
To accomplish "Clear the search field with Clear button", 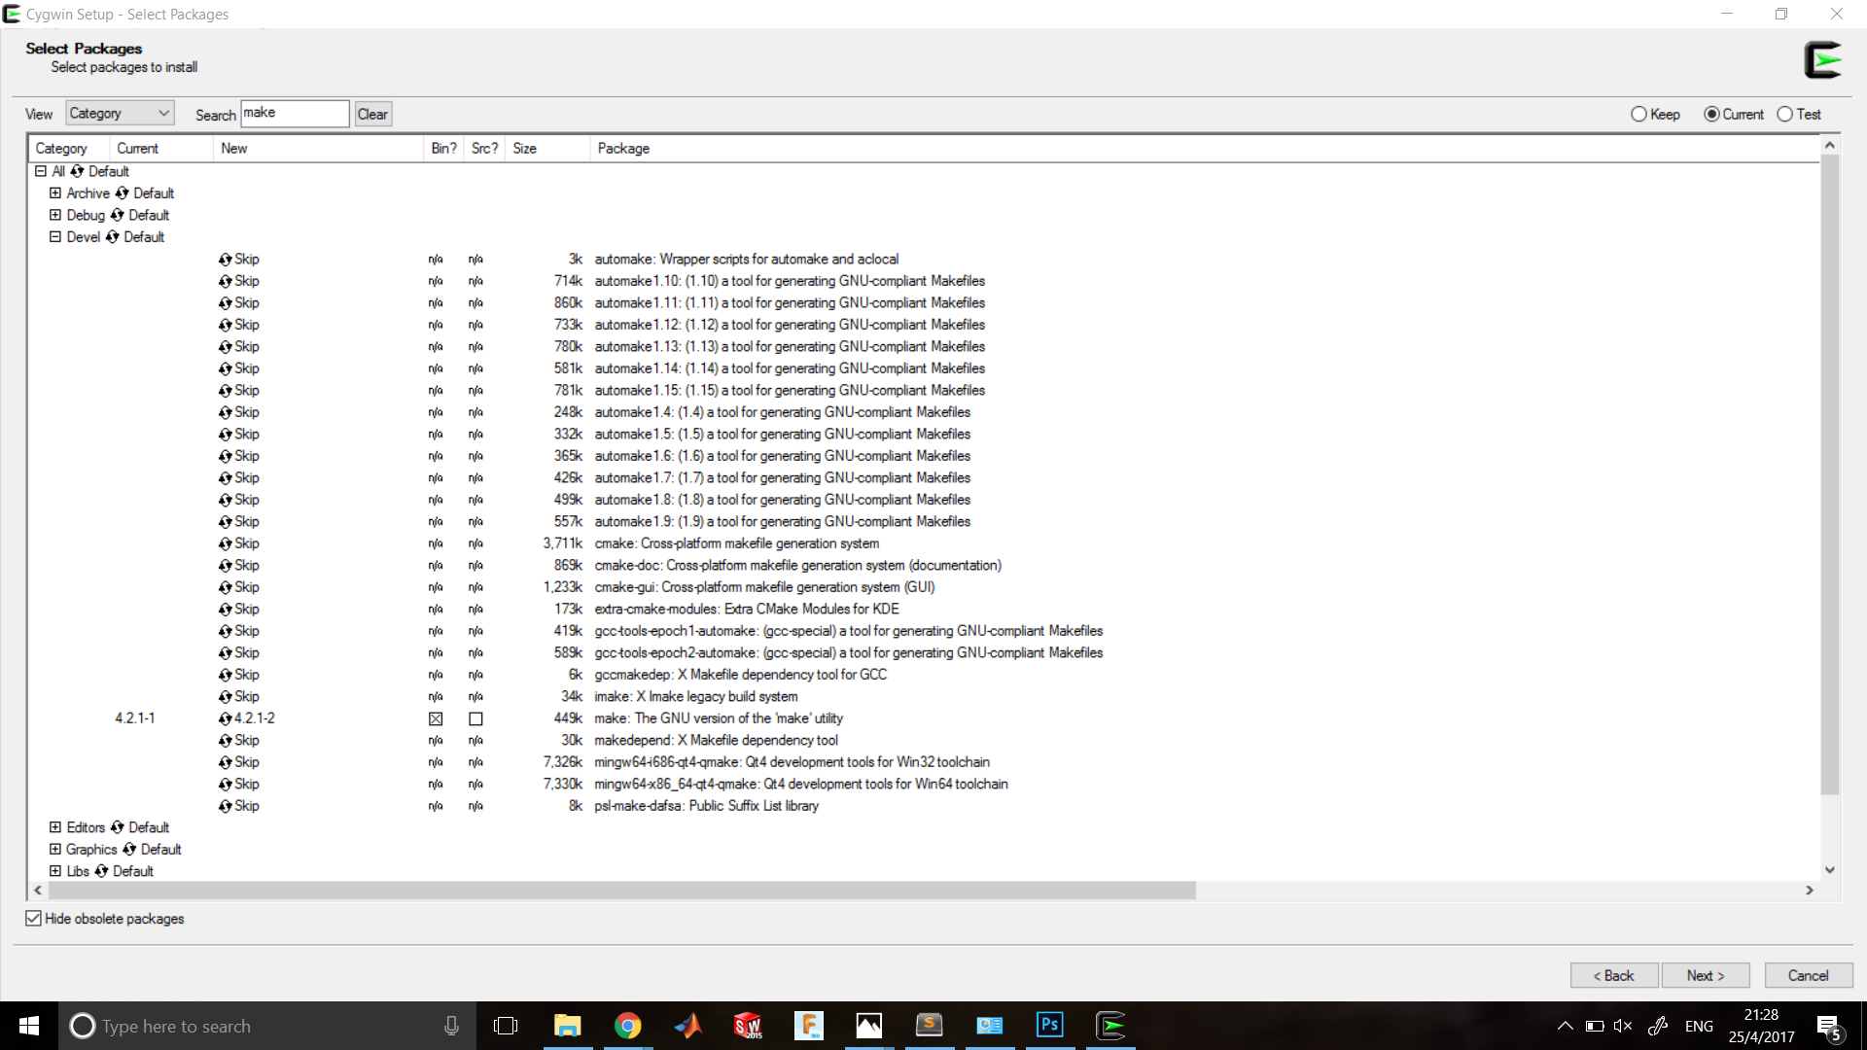I will (372, 114).
